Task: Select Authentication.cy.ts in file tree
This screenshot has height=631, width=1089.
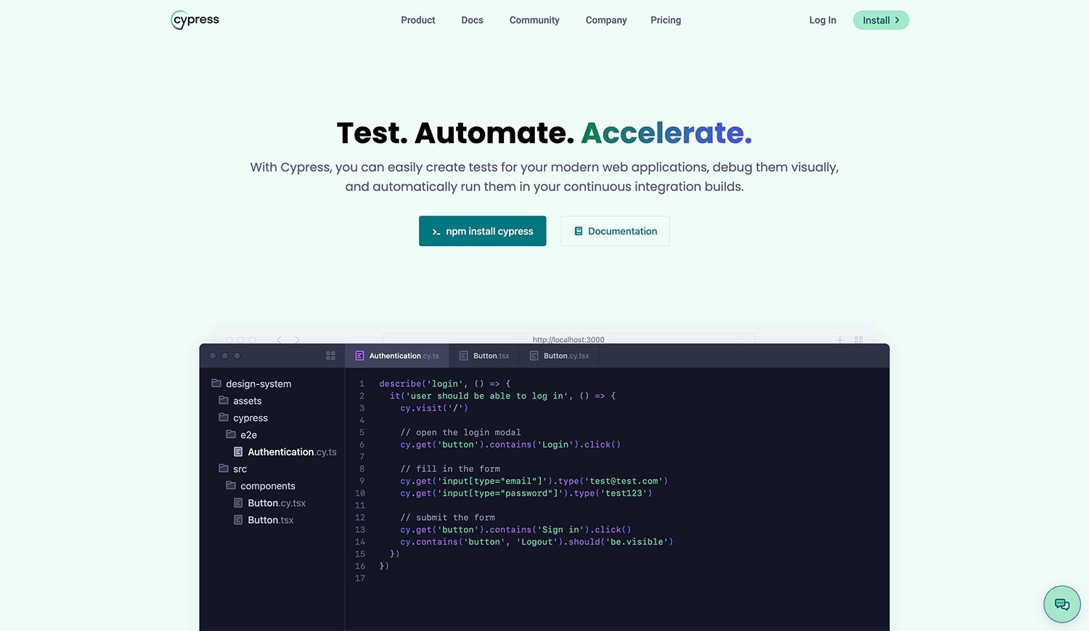Action: click(x=285, y=452)
